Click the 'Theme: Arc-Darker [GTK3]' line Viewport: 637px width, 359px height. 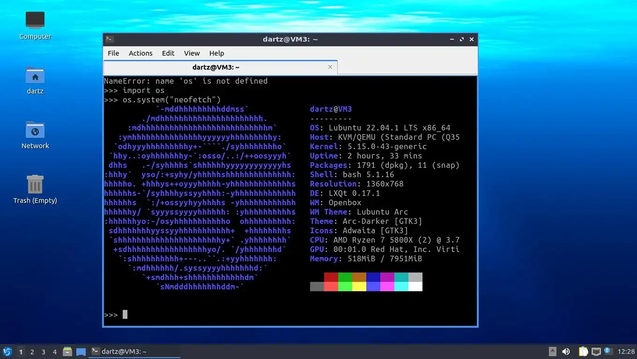pos(366,221)
